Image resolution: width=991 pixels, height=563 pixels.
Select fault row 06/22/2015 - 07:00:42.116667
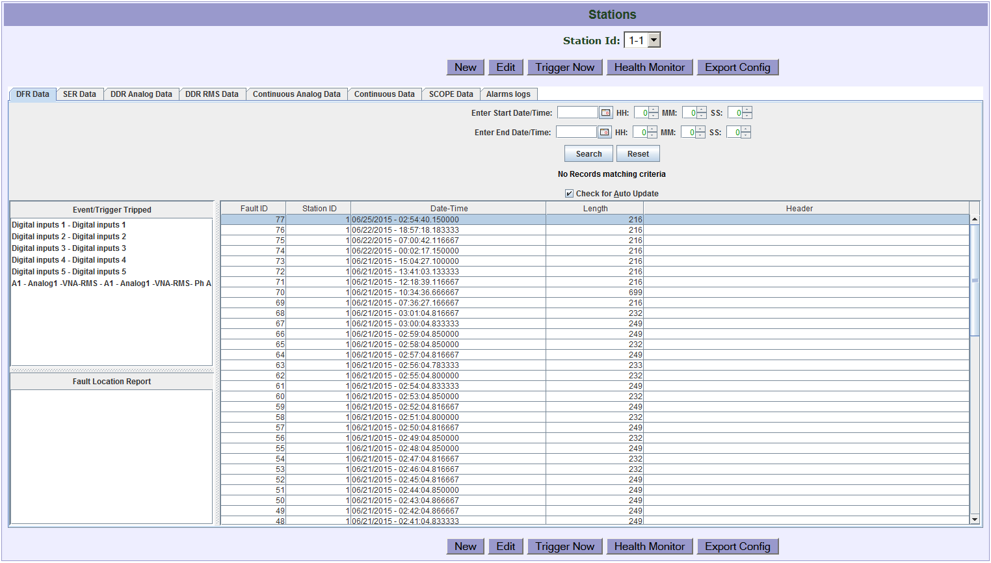(595, 241)
